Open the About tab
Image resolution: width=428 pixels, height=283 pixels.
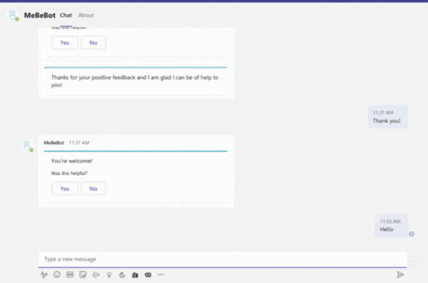pos(86,15)
